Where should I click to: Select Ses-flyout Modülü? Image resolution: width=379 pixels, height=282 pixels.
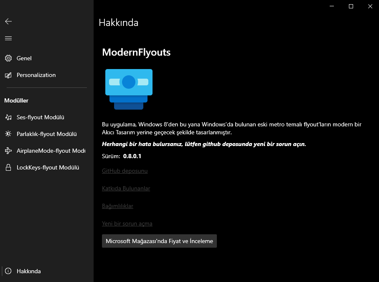[47, 117]
